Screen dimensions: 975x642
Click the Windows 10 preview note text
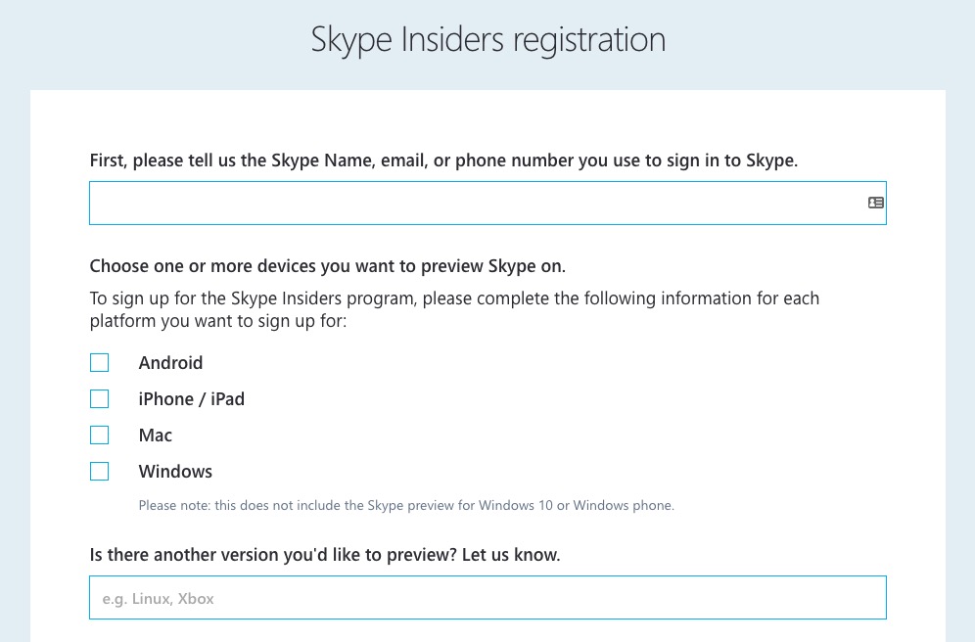(406, 506)
